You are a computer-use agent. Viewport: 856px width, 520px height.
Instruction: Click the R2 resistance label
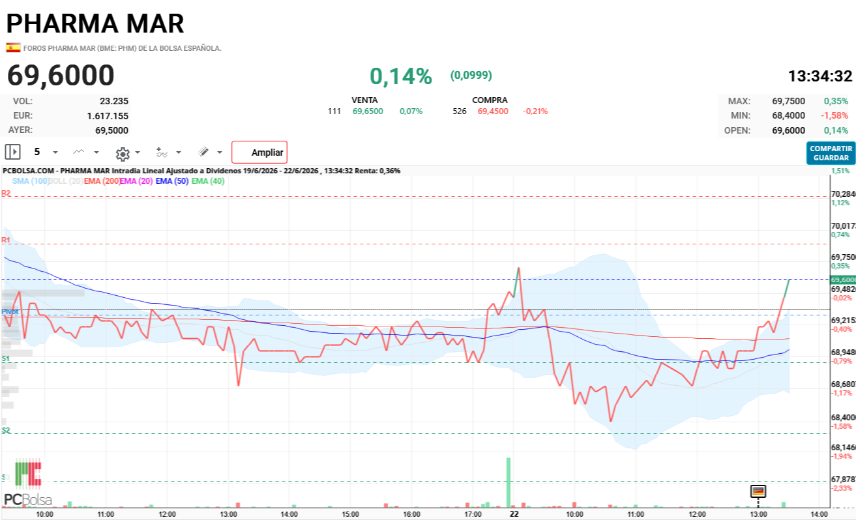pos(6,193)
